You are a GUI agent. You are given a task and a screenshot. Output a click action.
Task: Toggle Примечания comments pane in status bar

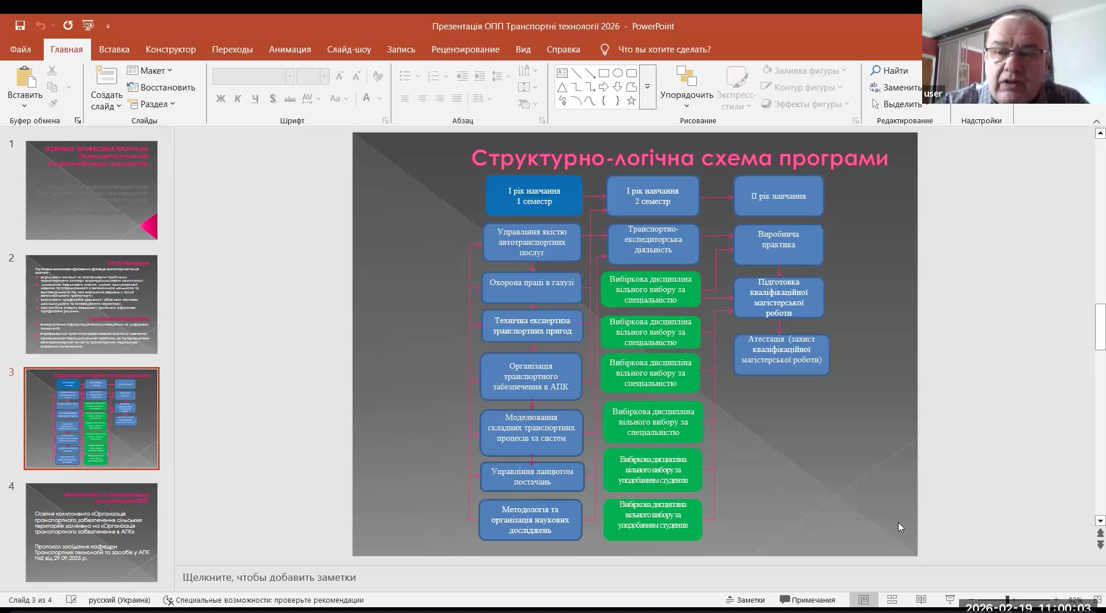coord(807,600)
